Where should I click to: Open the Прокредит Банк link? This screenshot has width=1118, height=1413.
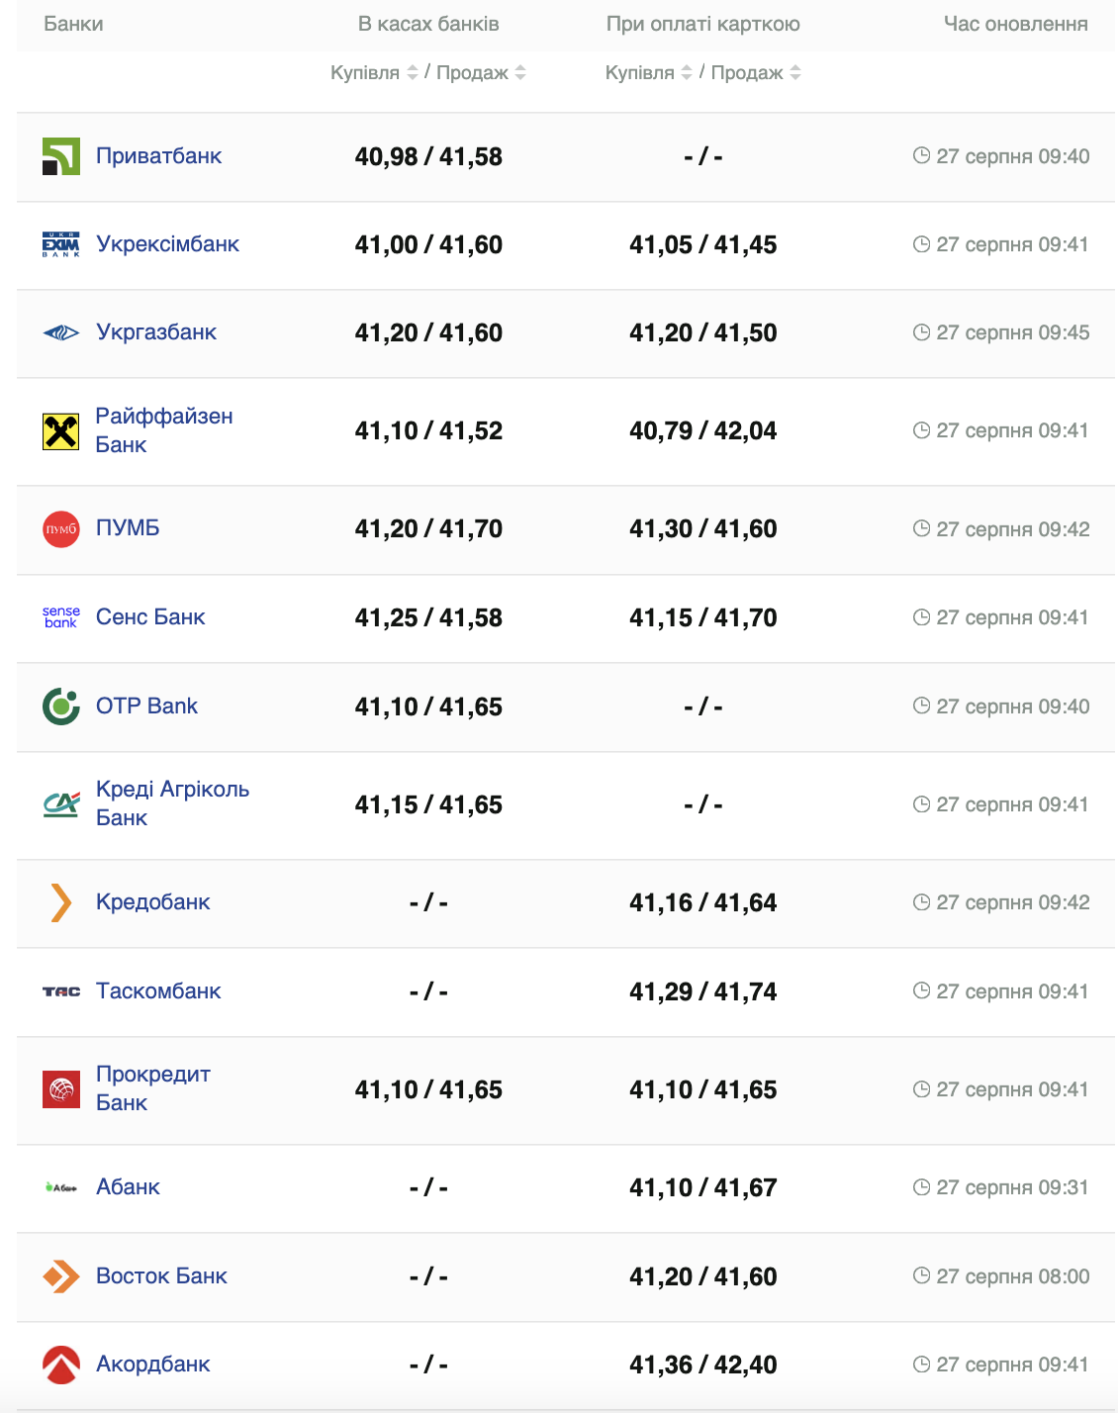152,1088
